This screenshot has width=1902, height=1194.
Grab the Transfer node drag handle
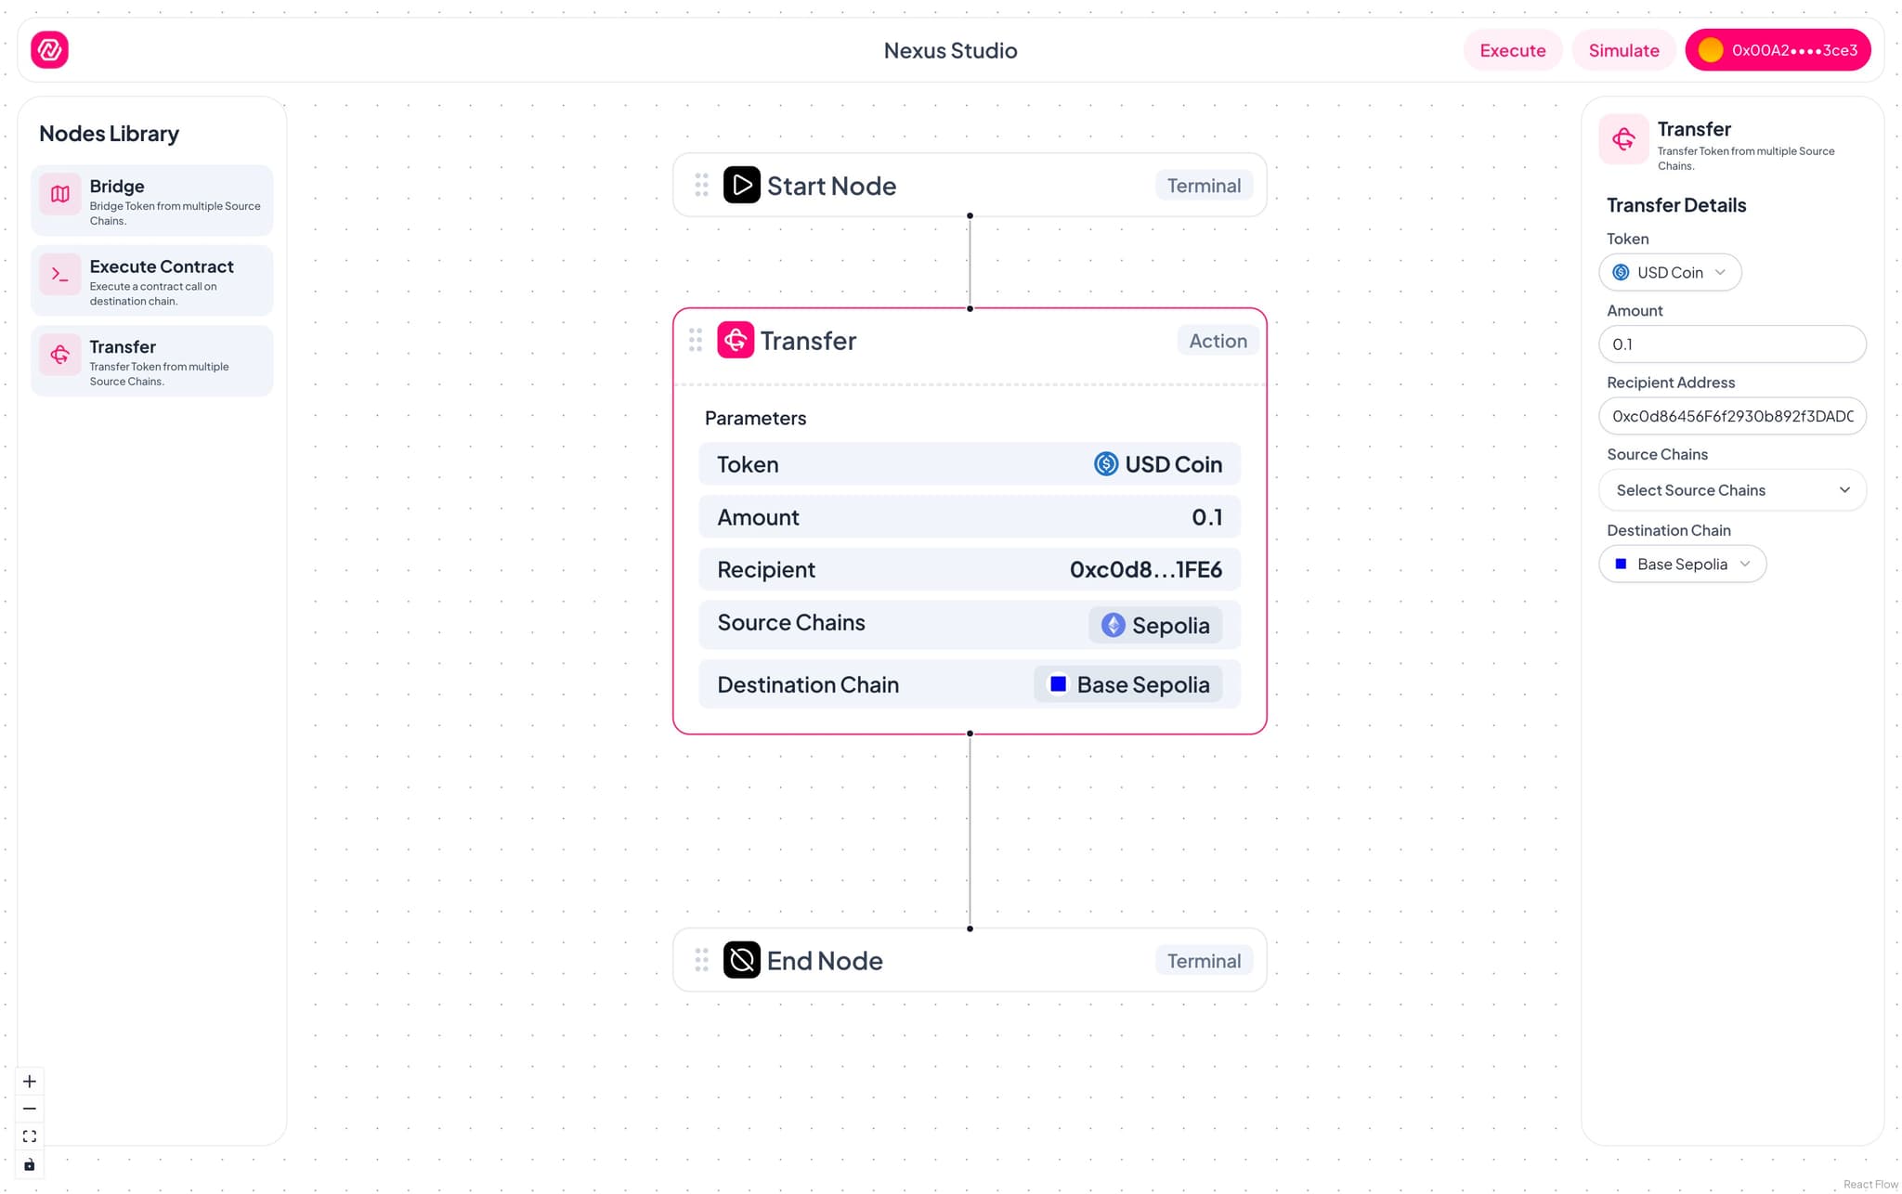(x=696, y=341)
